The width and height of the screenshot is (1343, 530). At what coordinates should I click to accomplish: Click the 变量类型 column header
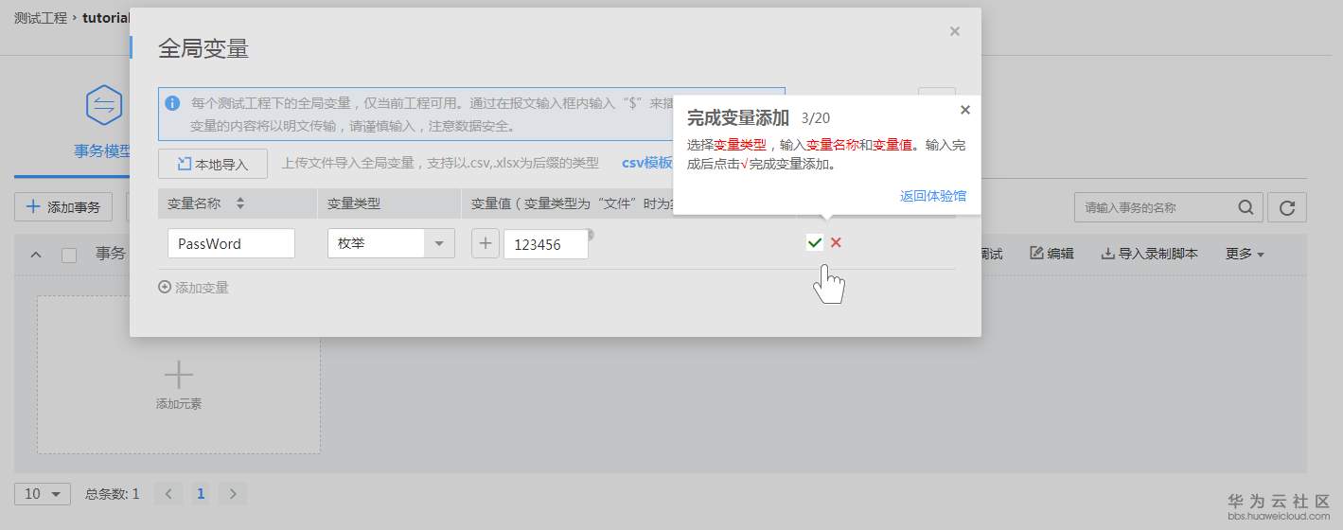pyautogui.click(x=354, y=203)
